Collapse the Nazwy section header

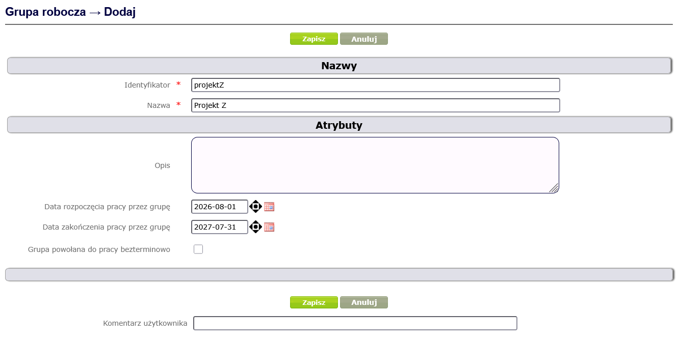coord(339,66)
